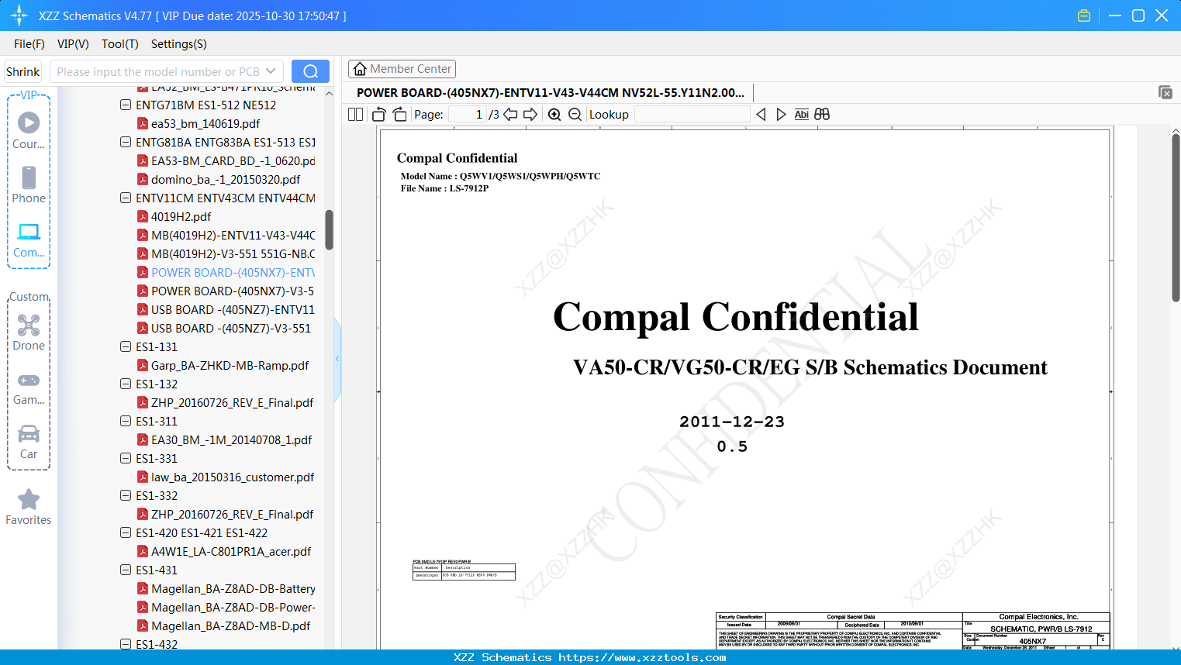Click the document viewer vertical scrollbar thumb
The image size is (1181, 665).
click(1176, 218)
